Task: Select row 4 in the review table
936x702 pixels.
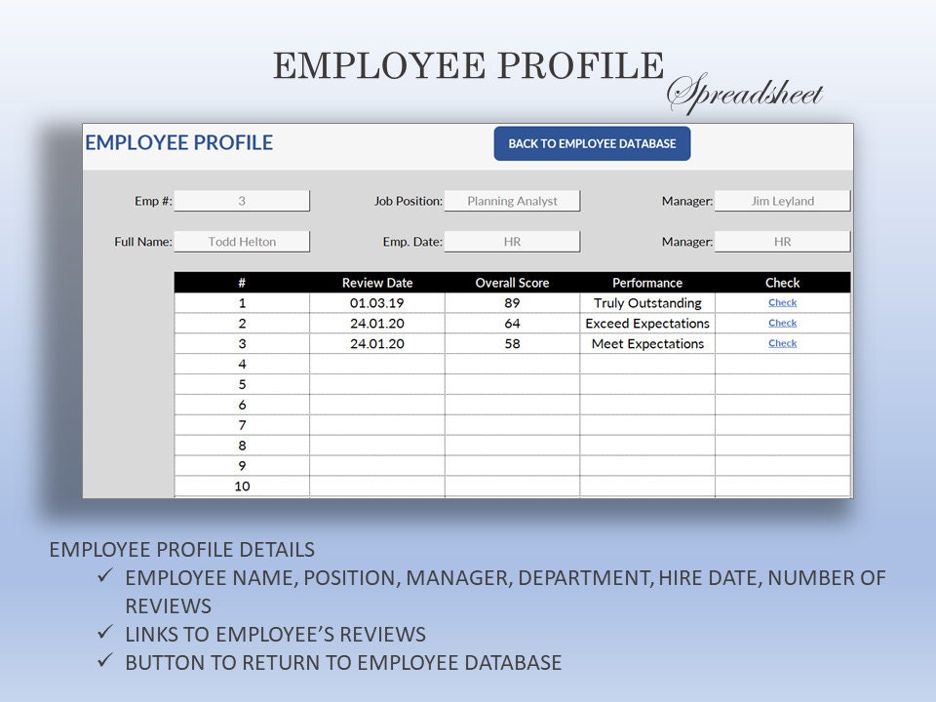Action: point(242,364)
